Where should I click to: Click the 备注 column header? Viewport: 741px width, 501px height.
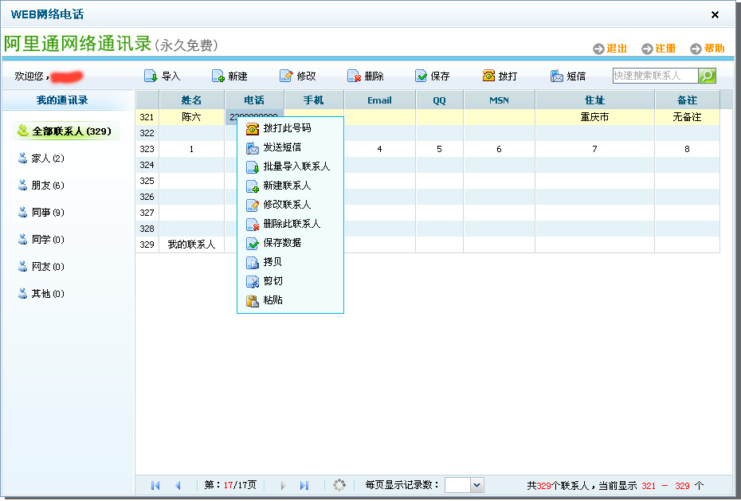click(x=687, y=100)
